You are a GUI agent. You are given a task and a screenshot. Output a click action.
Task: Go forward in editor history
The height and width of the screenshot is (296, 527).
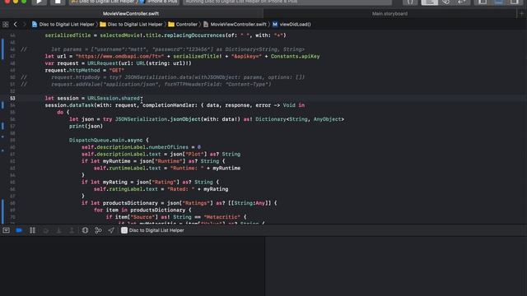tap(24, 24)
